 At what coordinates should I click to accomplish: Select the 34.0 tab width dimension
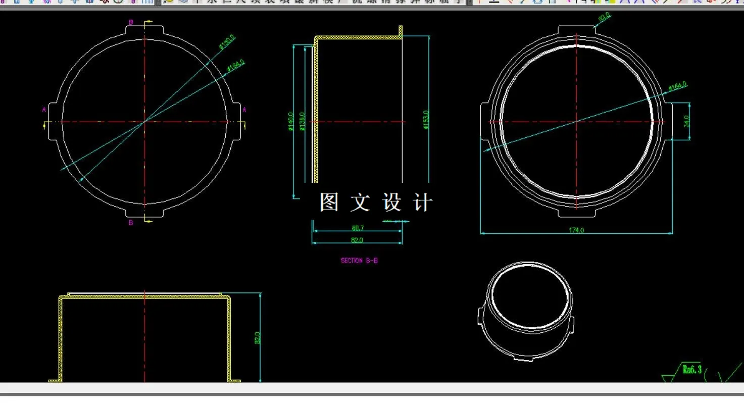(x=687, y=121)
